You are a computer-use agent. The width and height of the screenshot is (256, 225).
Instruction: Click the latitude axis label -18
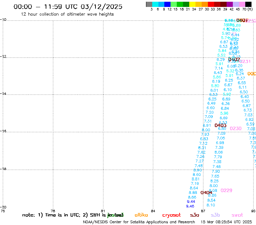point(3,169)
